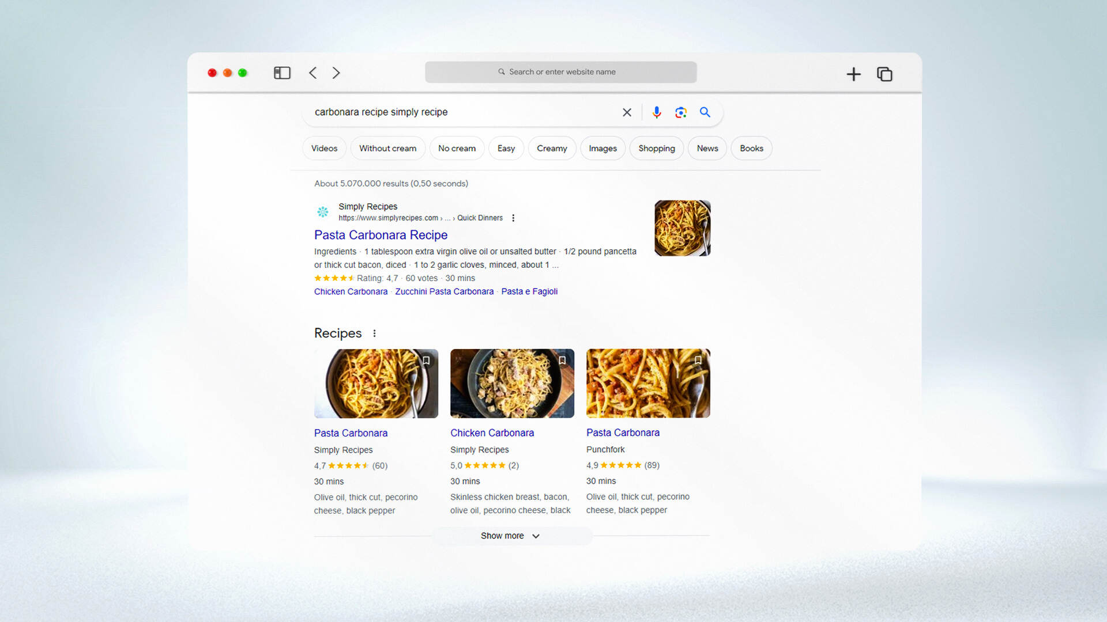
Task: Switch to the Images results tab
Action: point(603,148)
